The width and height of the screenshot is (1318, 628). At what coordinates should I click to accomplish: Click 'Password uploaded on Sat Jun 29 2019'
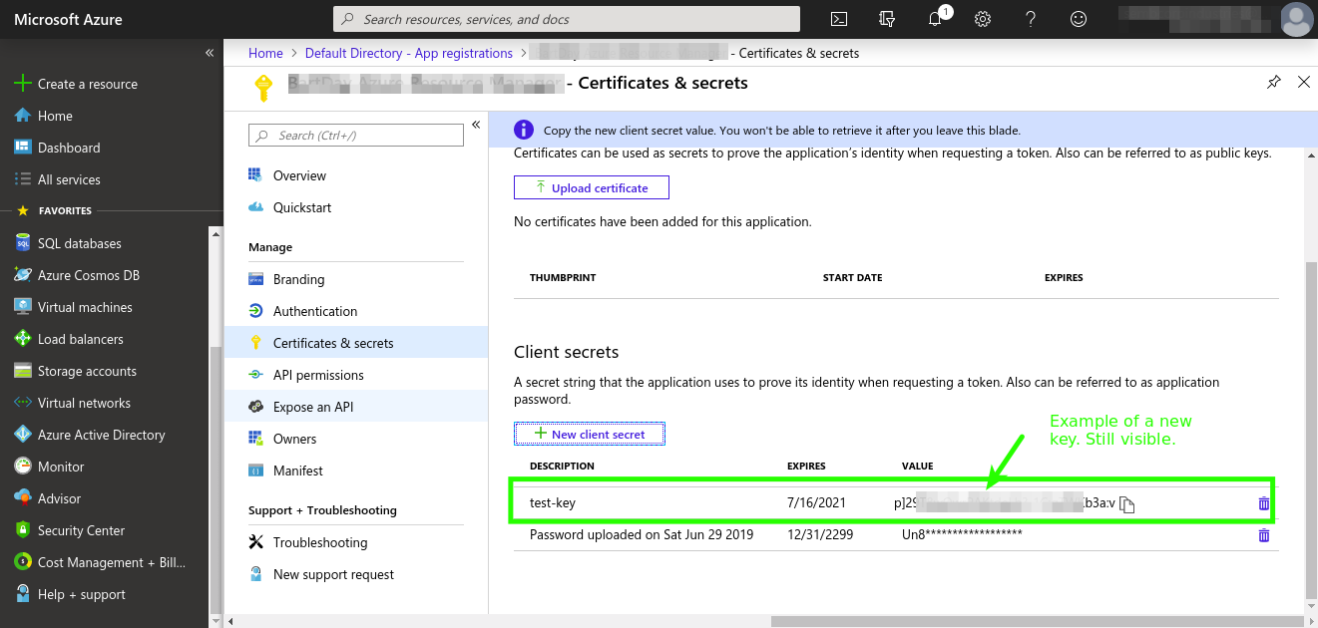[x=642, y=535]
